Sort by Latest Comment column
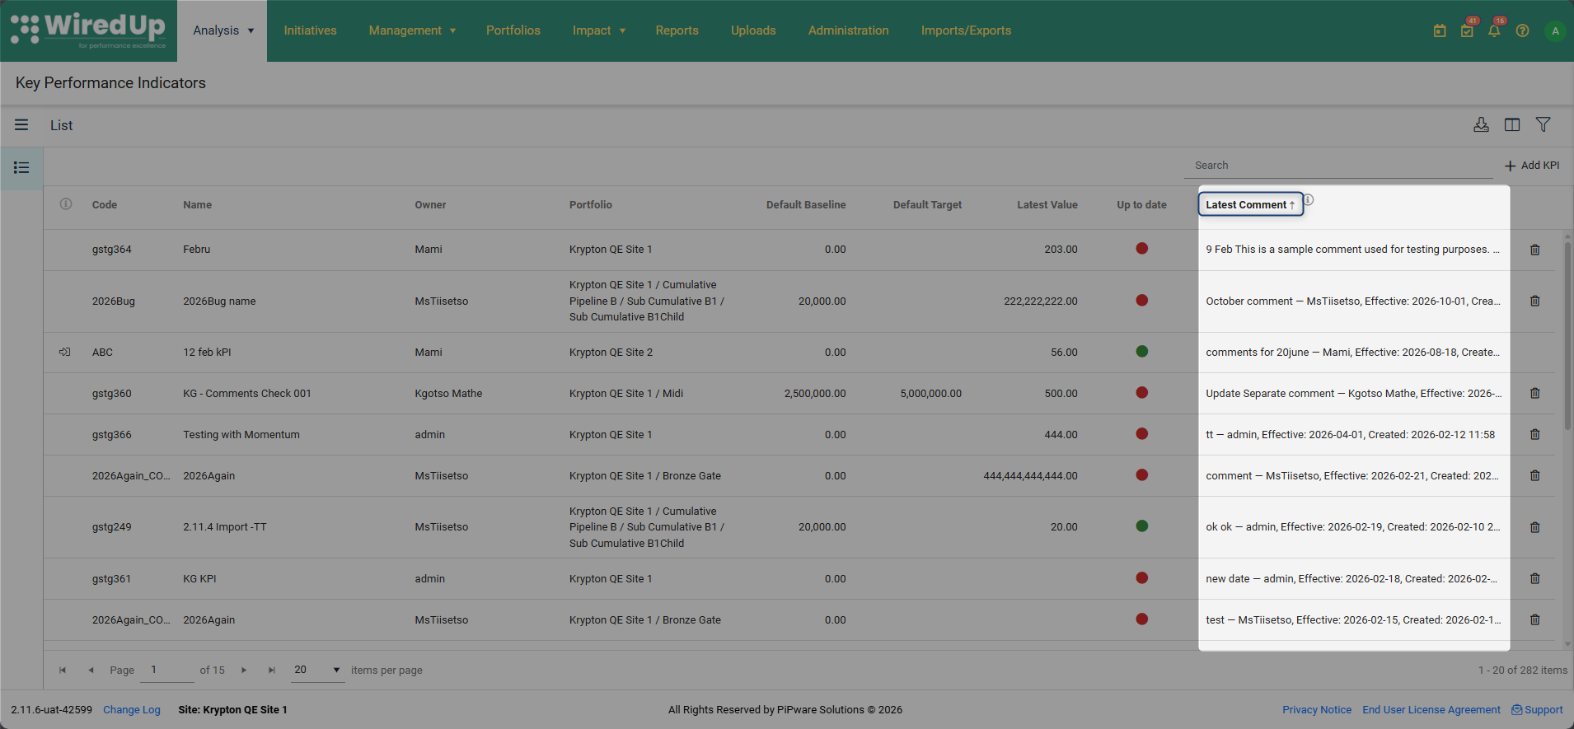The width and height of the screenshot is (1574, 729). tap(1250, 204)
